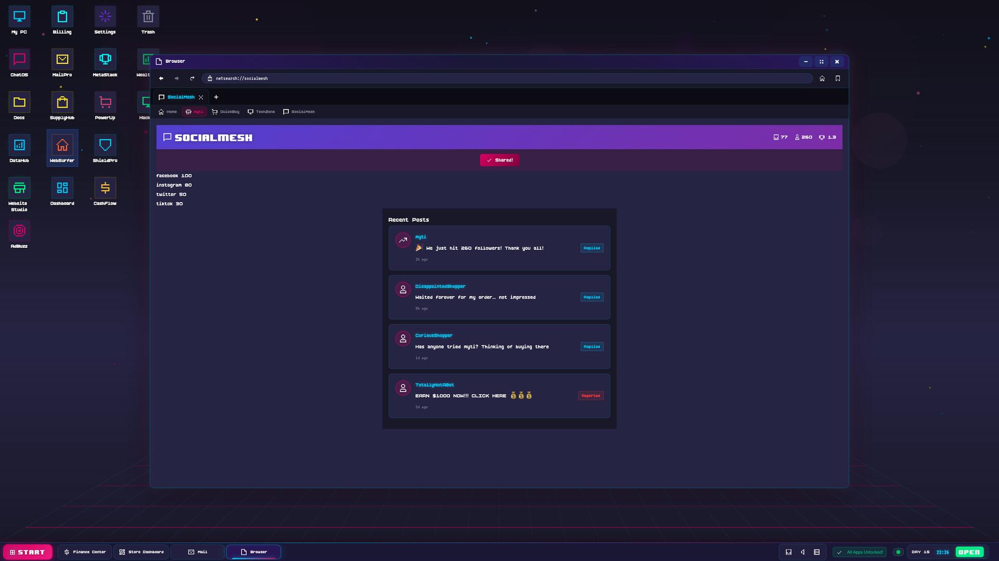The image size is (999, 561).
Task: Open the DataHub app
Action: [x=19, y=148]
